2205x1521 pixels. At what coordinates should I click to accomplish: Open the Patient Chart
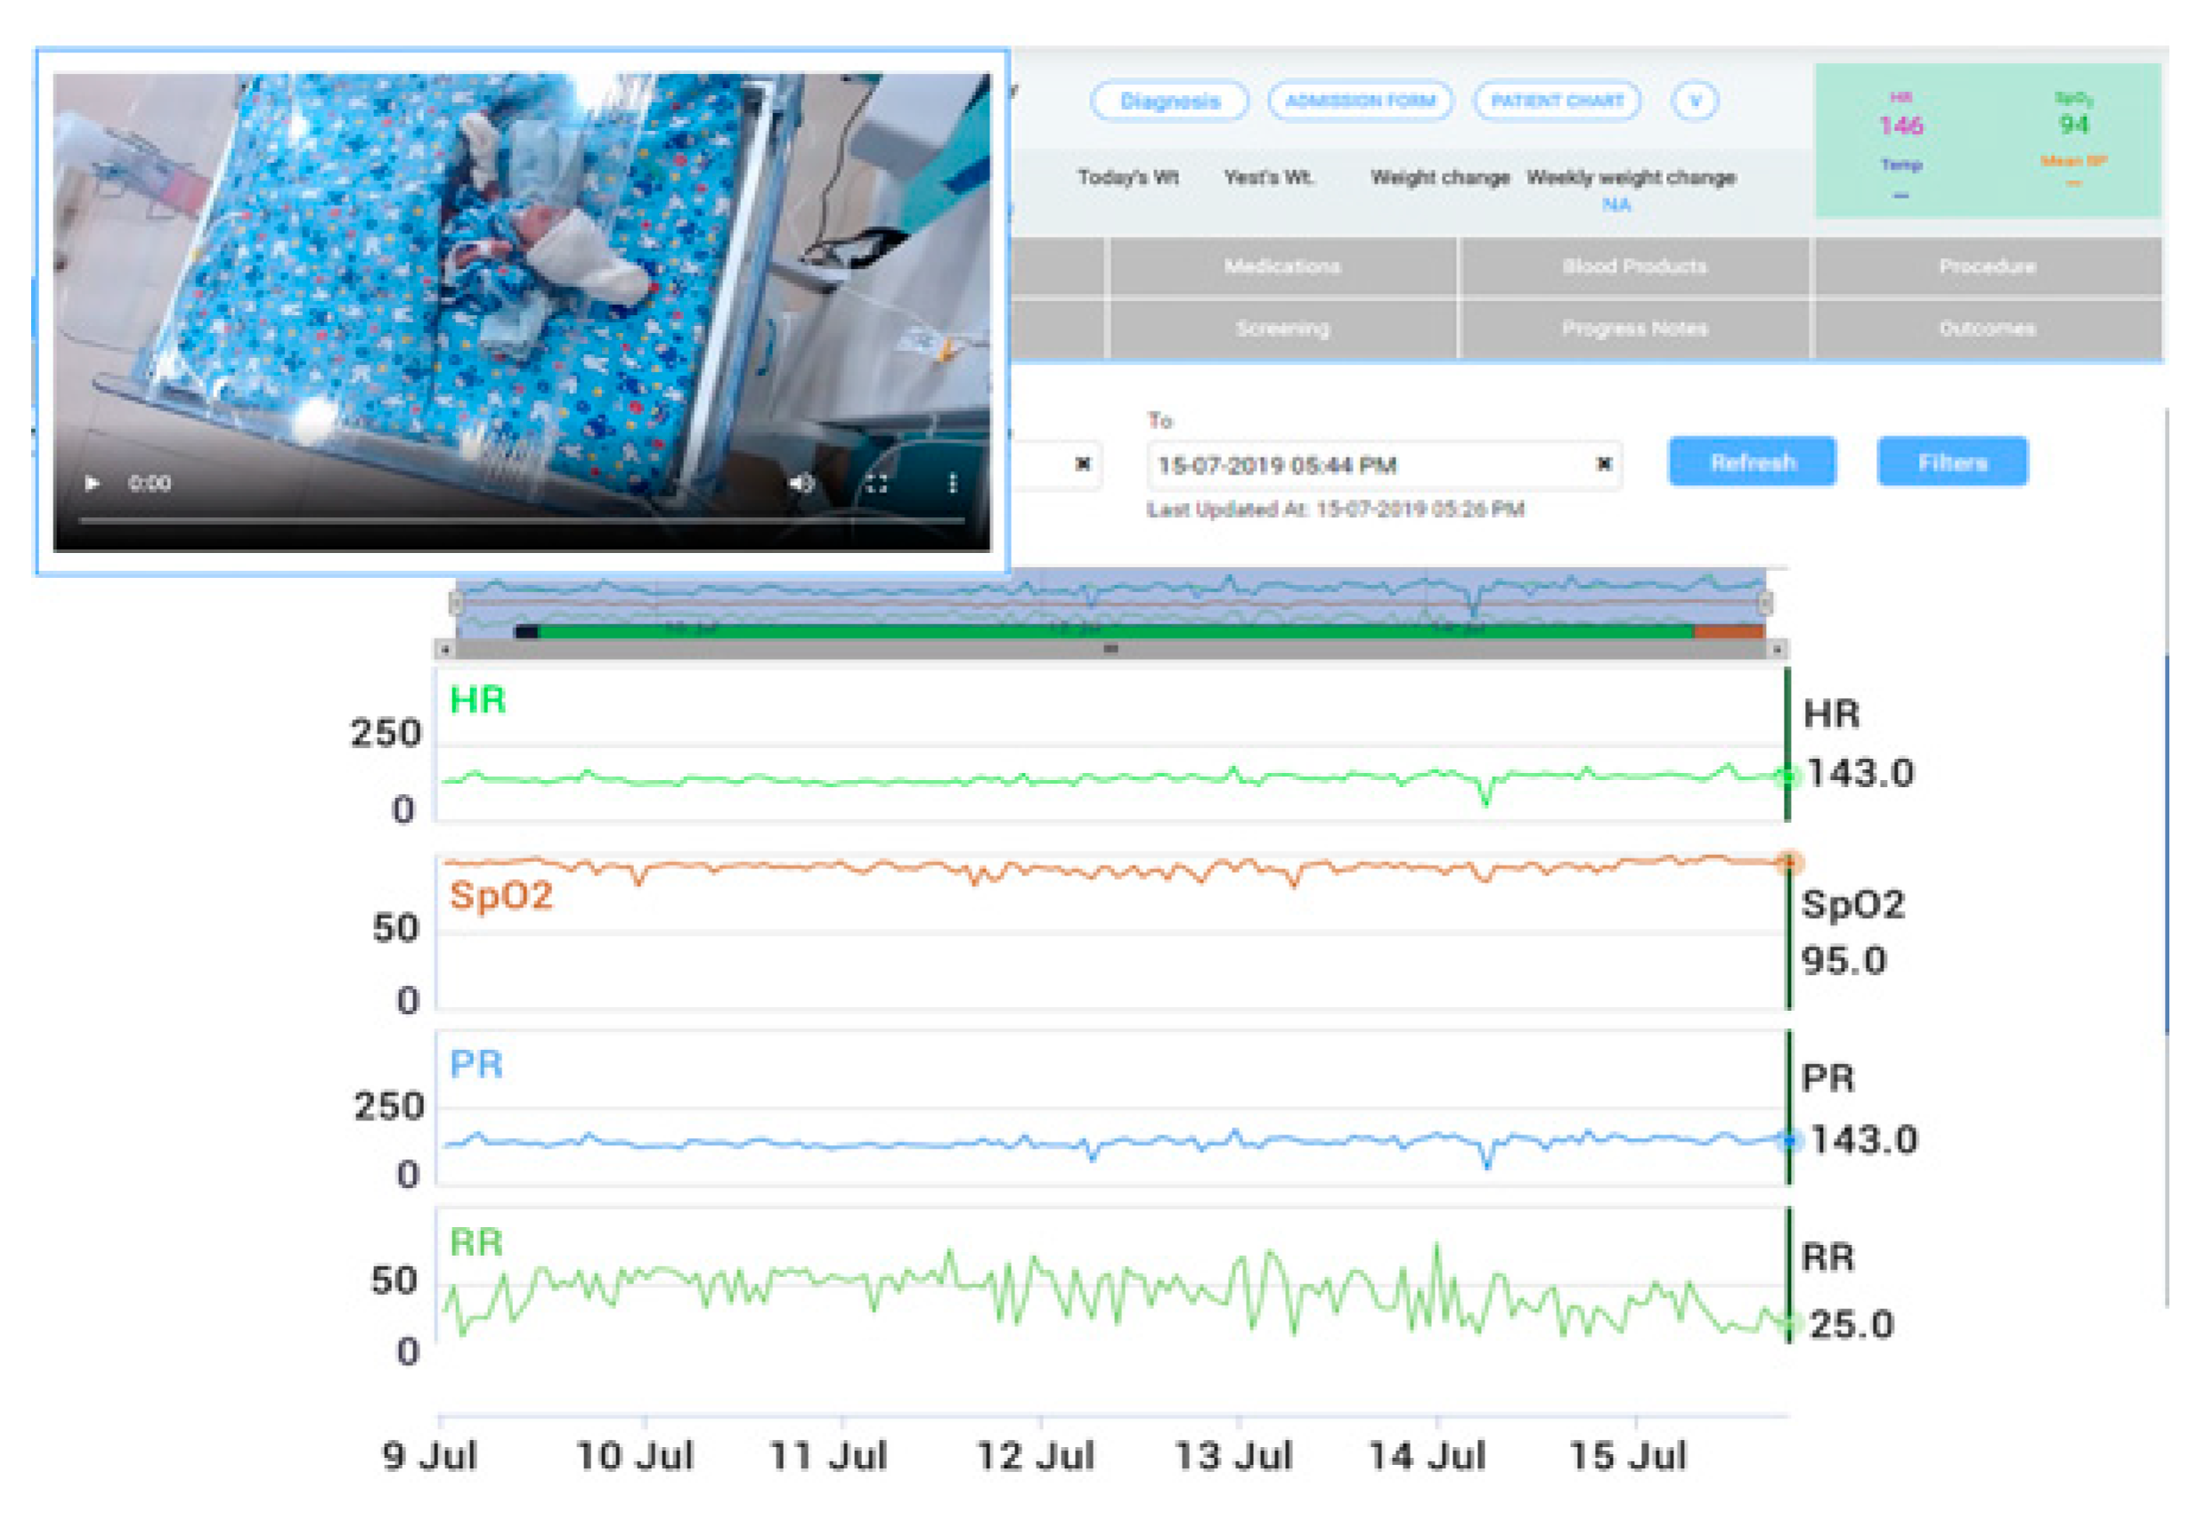[1556, 101]
